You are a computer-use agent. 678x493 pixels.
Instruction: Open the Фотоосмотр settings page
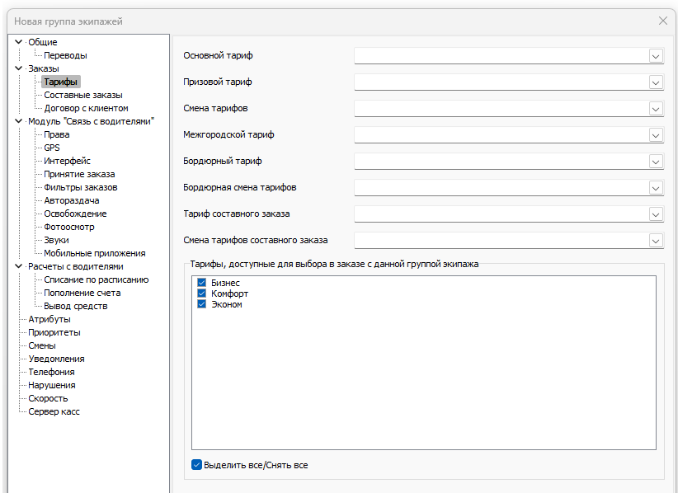(x=69, y=227)
